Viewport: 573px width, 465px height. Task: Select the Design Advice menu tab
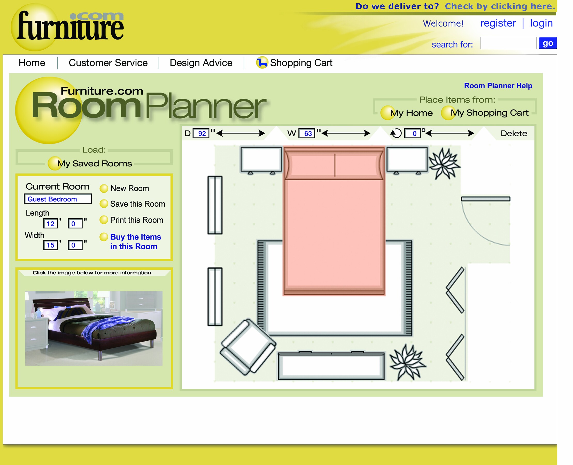click(x=201, y=63)
